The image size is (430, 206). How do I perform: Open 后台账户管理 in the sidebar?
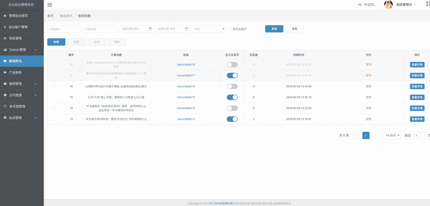[x=22, y=27]
